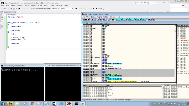The height and width of the screenshot is (106, 189).
Task: Click OllyDbg disassembly vertical scrollbar
Action: (x=175, y=53)
